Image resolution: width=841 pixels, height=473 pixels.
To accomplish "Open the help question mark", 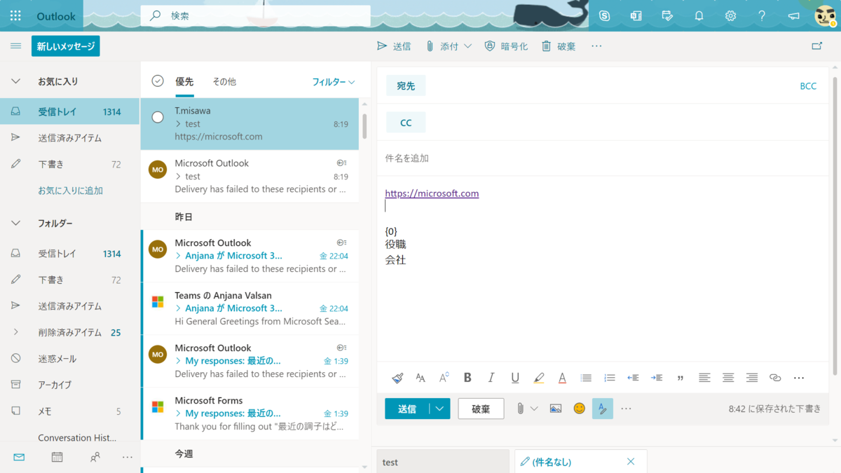I will (x=762, y=15).
